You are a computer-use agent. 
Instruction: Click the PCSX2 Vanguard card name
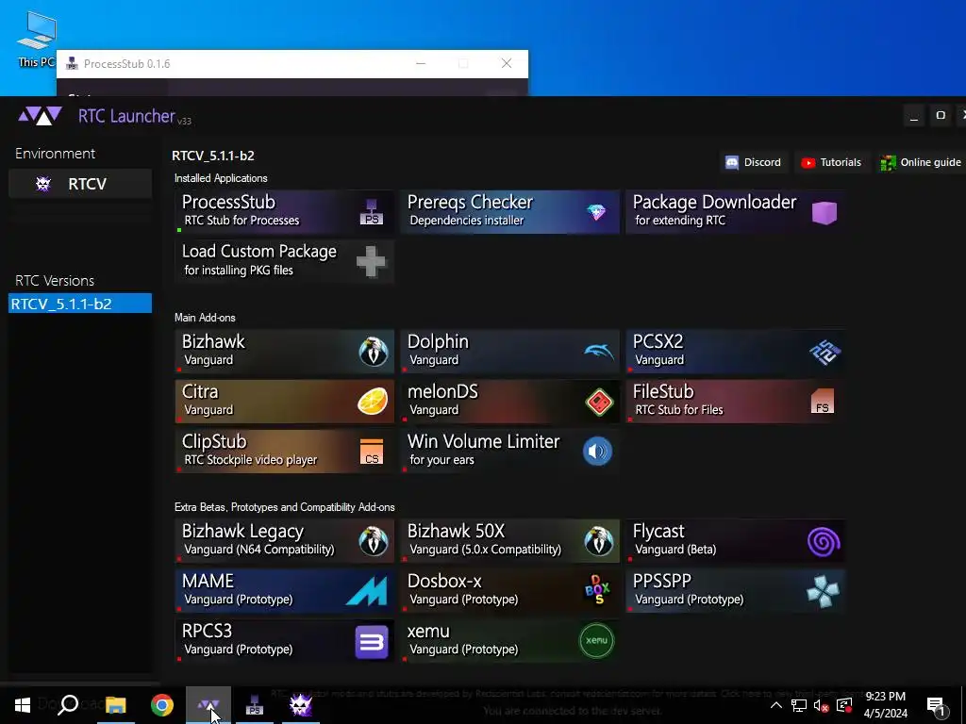pyautogui.click(x=658, y=341)
